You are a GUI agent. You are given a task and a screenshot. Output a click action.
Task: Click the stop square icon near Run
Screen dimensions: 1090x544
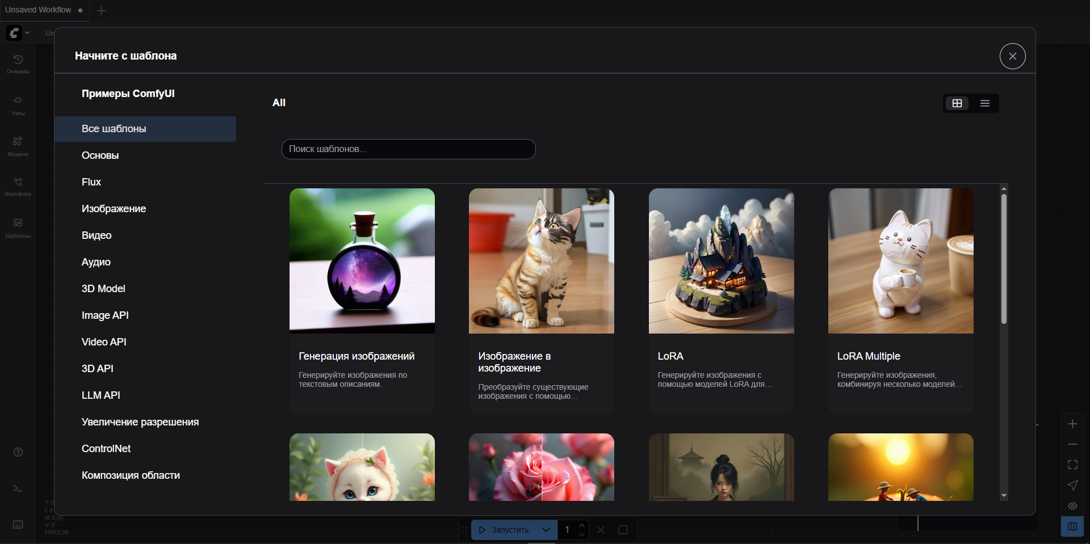pos(623,530)
